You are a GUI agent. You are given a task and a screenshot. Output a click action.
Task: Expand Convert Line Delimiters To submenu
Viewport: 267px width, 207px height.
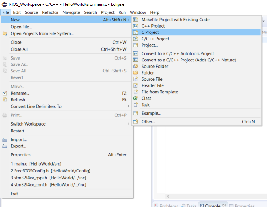coord(128,106)
